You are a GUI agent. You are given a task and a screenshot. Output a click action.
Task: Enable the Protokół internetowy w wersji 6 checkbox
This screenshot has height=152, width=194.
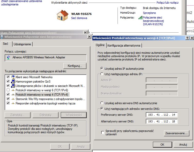click(8, 90)
